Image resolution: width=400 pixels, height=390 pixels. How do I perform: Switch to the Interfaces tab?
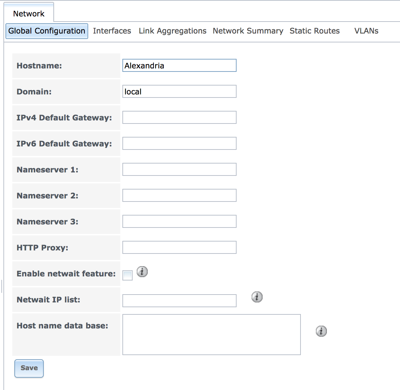click(112, 31)
